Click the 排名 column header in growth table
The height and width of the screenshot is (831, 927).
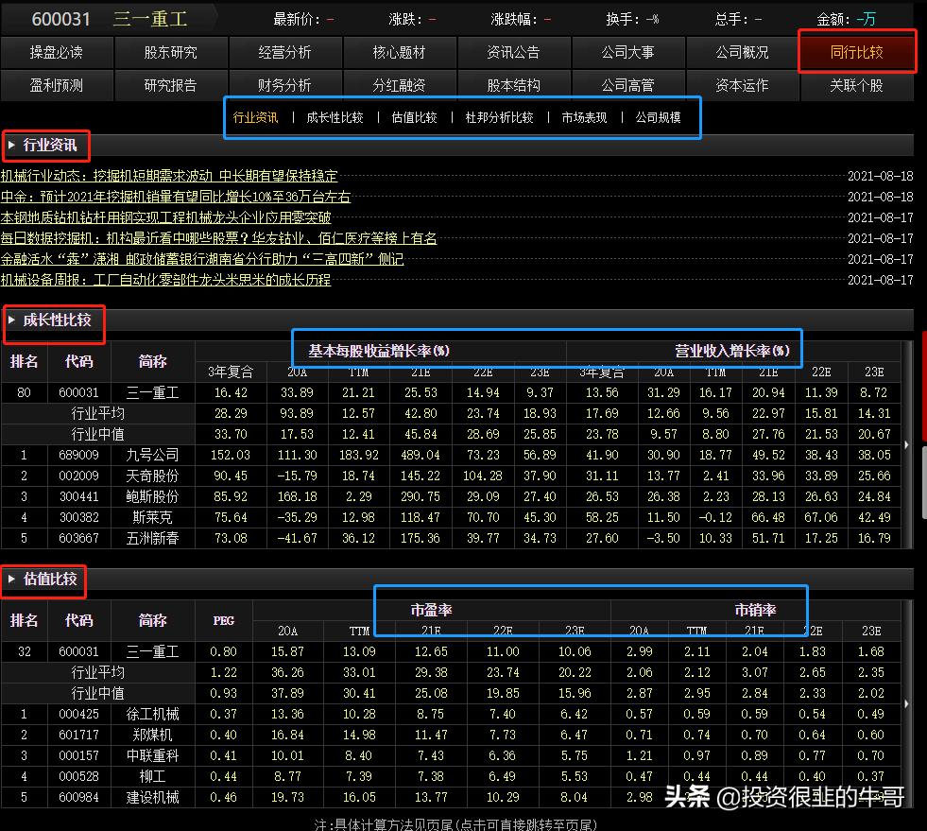tap(25, 361)
